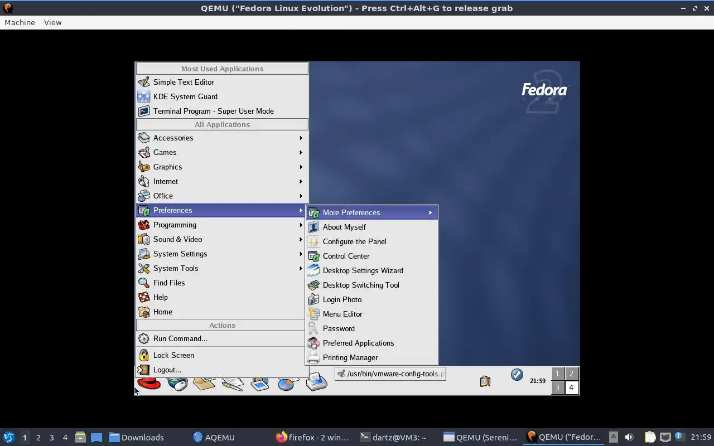Switch to Fedora virtual desktop 1

coord(557,374)
